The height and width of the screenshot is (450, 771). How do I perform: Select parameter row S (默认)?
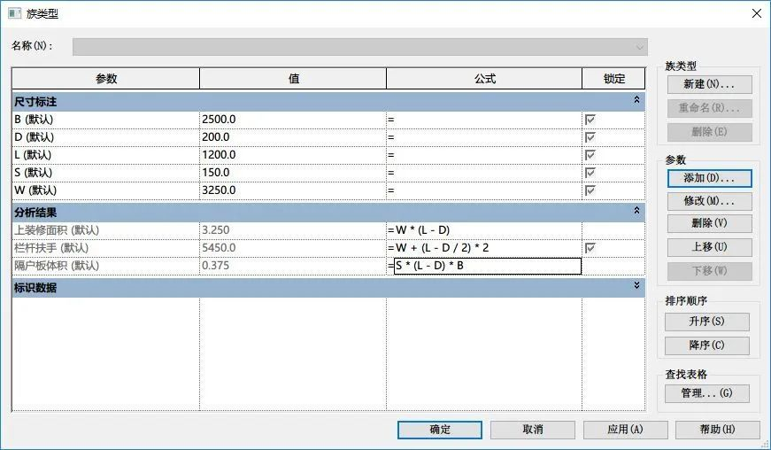click(105, 173)
